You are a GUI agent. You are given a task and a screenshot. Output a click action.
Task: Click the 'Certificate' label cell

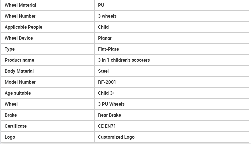coord(16,126)
